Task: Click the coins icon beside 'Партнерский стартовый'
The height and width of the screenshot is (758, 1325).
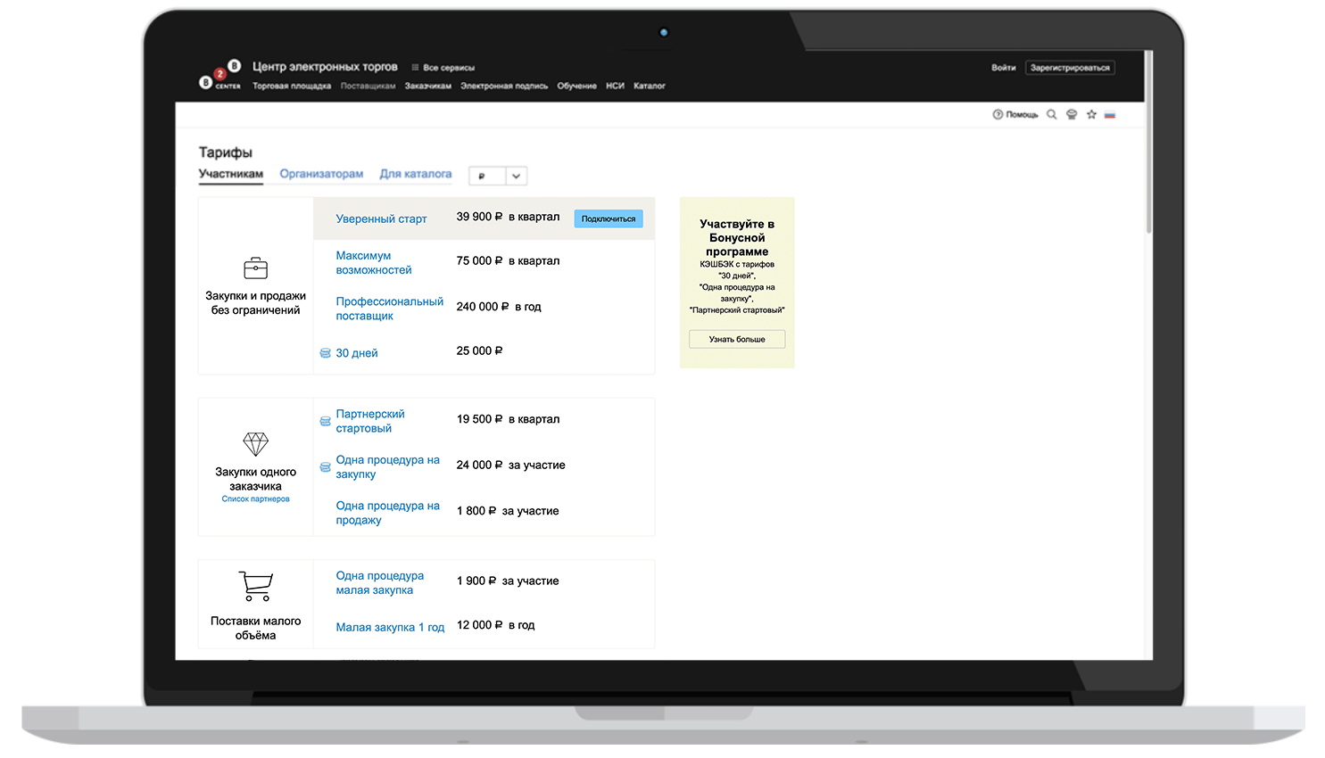Action: point(326,421)
